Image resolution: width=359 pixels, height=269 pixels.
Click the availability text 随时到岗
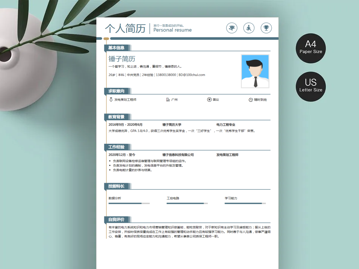(260, 100)
